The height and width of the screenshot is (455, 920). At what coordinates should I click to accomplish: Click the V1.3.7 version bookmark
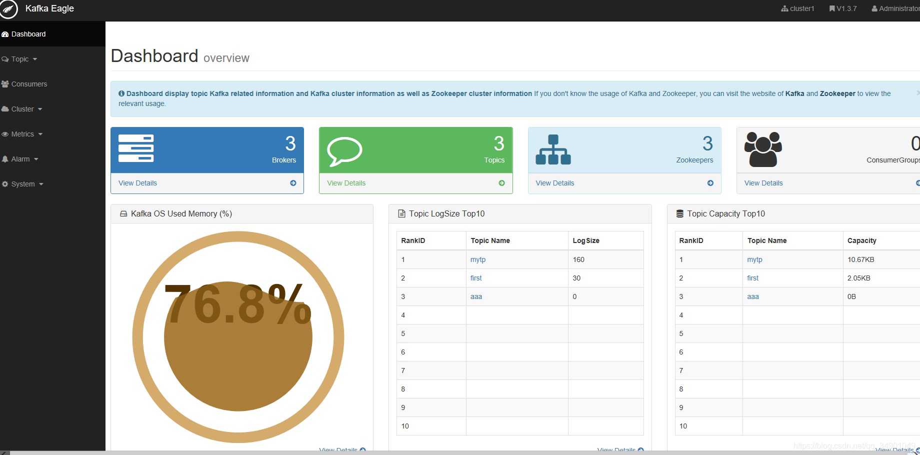[x=843, y=8]
